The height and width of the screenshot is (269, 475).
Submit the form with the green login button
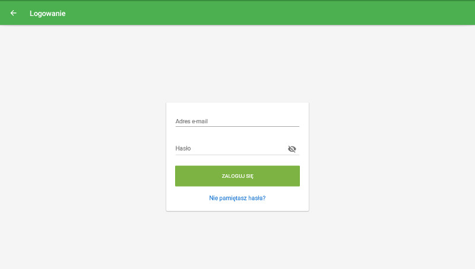(x=237, y=176)
